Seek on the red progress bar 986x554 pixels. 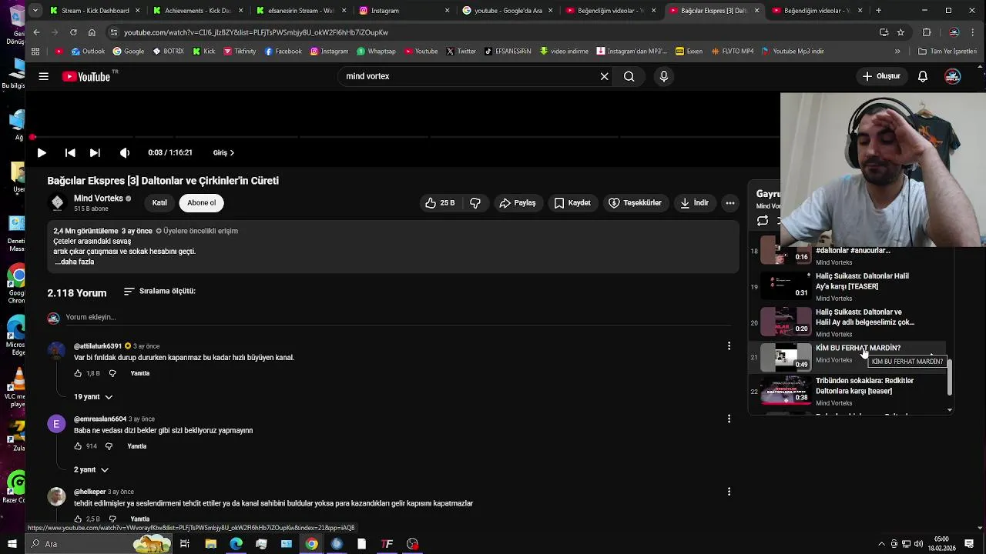[x=404, y=138]
